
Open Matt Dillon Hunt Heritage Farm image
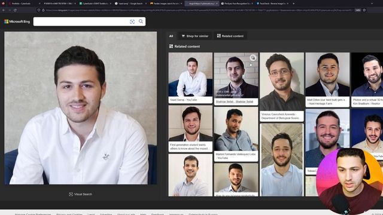(x=327, y=74)
